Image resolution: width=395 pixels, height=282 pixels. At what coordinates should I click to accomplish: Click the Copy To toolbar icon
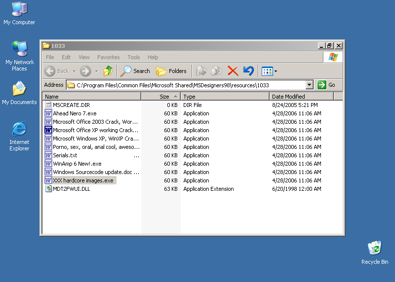217,71
